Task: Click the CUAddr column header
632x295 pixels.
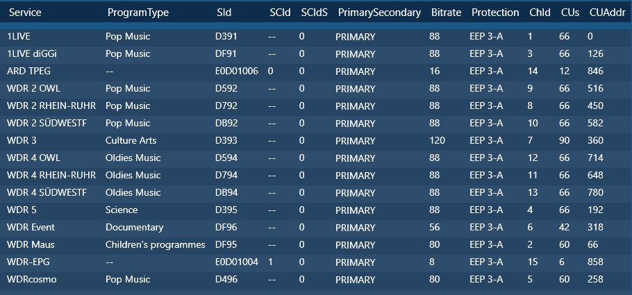Action: point(606,12)
